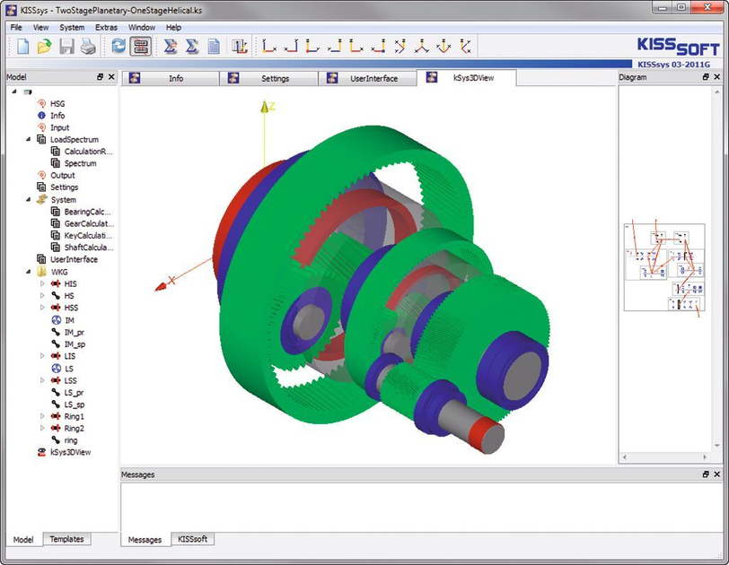Save the model with the floppy disk icon
The height and width of the screenshot is (565, 729).
[66, 47]
